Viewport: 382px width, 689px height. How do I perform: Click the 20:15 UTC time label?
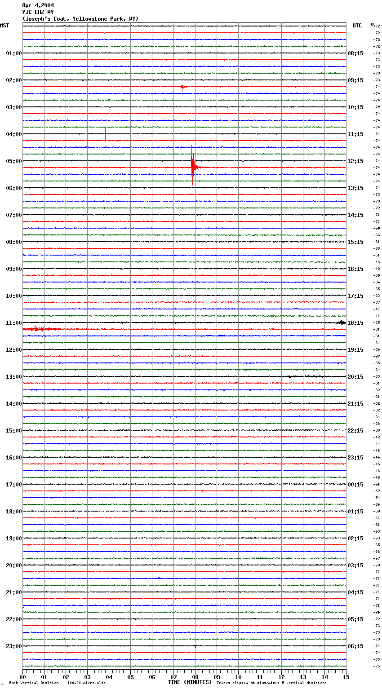(355, 377)
